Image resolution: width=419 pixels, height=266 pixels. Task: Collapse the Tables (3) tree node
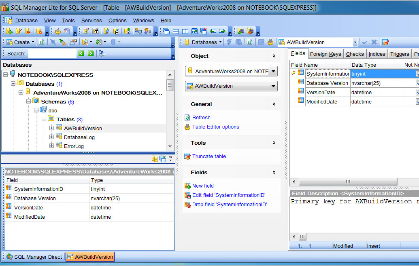(44, 119)
